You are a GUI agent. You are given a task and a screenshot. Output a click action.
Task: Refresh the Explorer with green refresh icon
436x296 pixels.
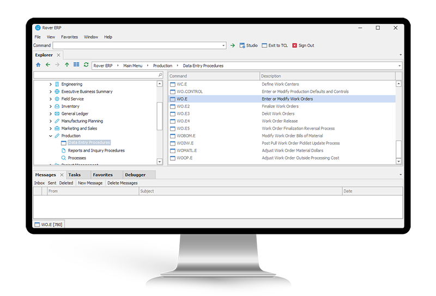tap(86, 64)
